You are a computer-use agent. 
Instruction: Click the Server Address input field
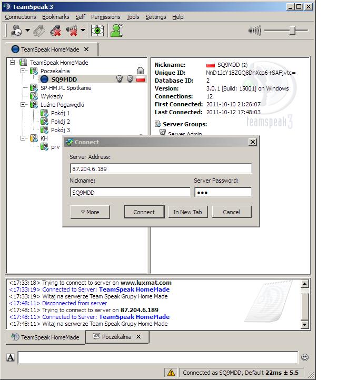tap(161, 168)
